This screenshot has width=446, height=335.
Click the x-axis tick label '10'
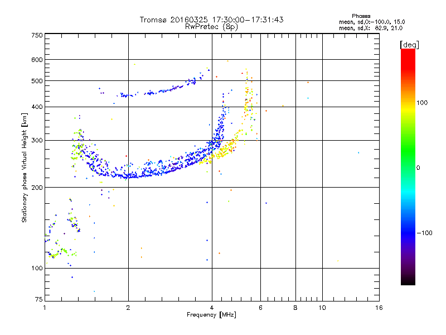322,308
